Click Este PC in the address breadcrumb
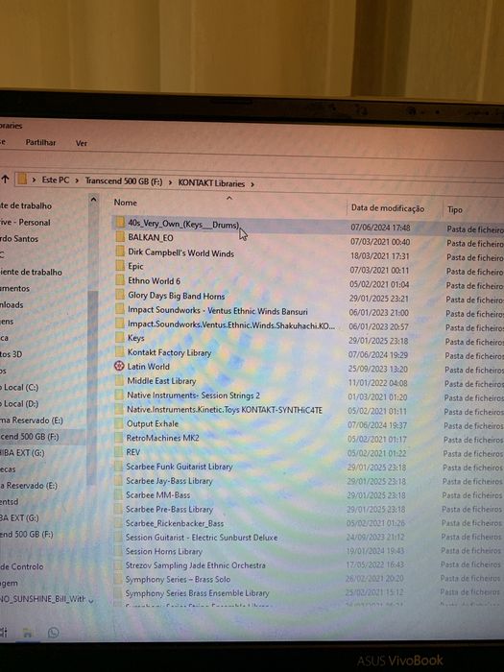Screen dimensions: 504x672 click(x=56, y=180)
